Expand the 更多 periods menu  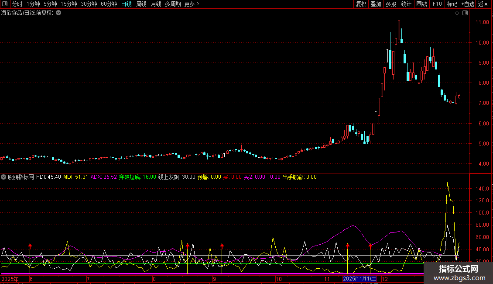(x=192, y=4)
